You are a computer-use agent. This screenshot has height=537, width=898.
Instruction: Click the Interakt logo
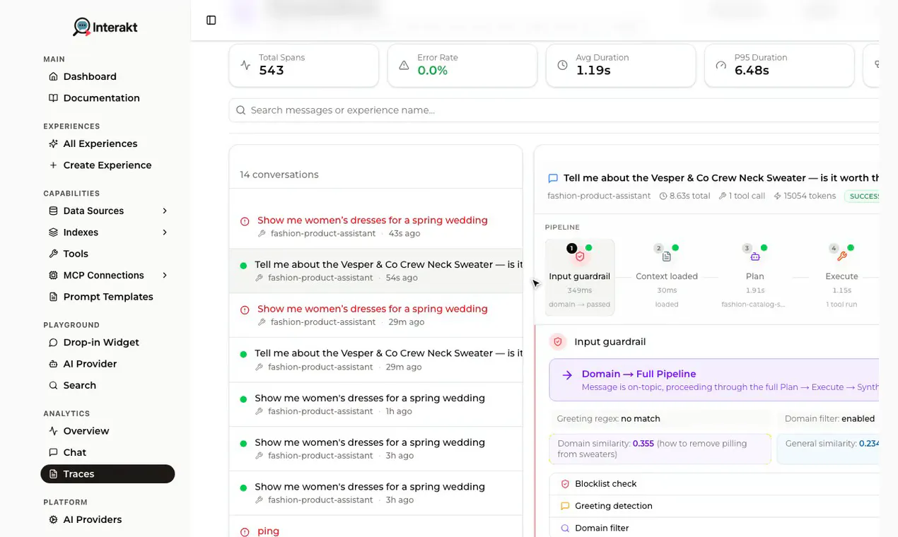105,28
